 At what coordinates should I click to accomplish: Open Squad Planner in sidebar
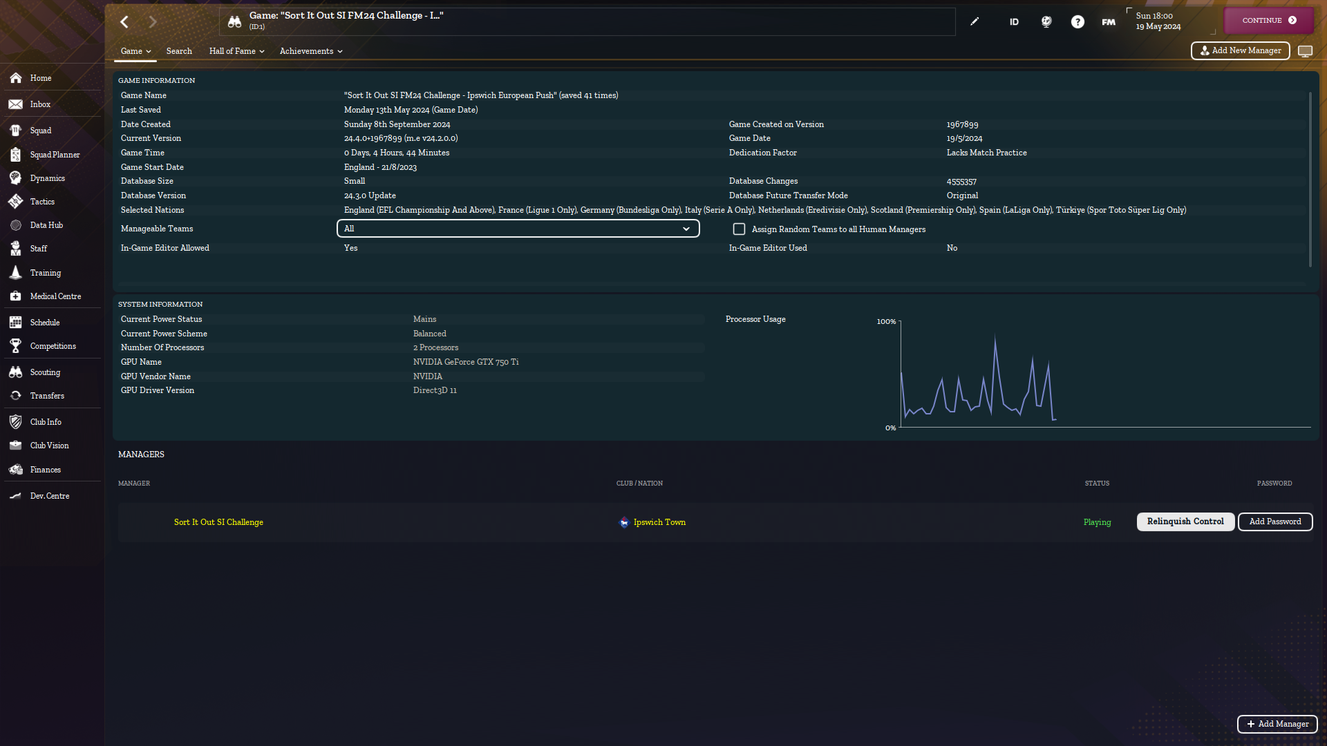click(55, 155)
